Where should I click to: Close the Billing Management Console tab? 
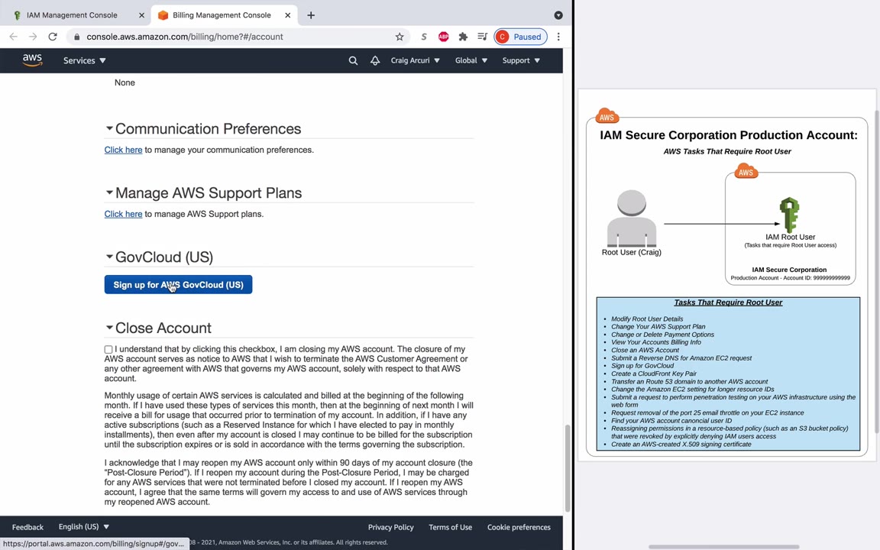[x=288, y=15]
